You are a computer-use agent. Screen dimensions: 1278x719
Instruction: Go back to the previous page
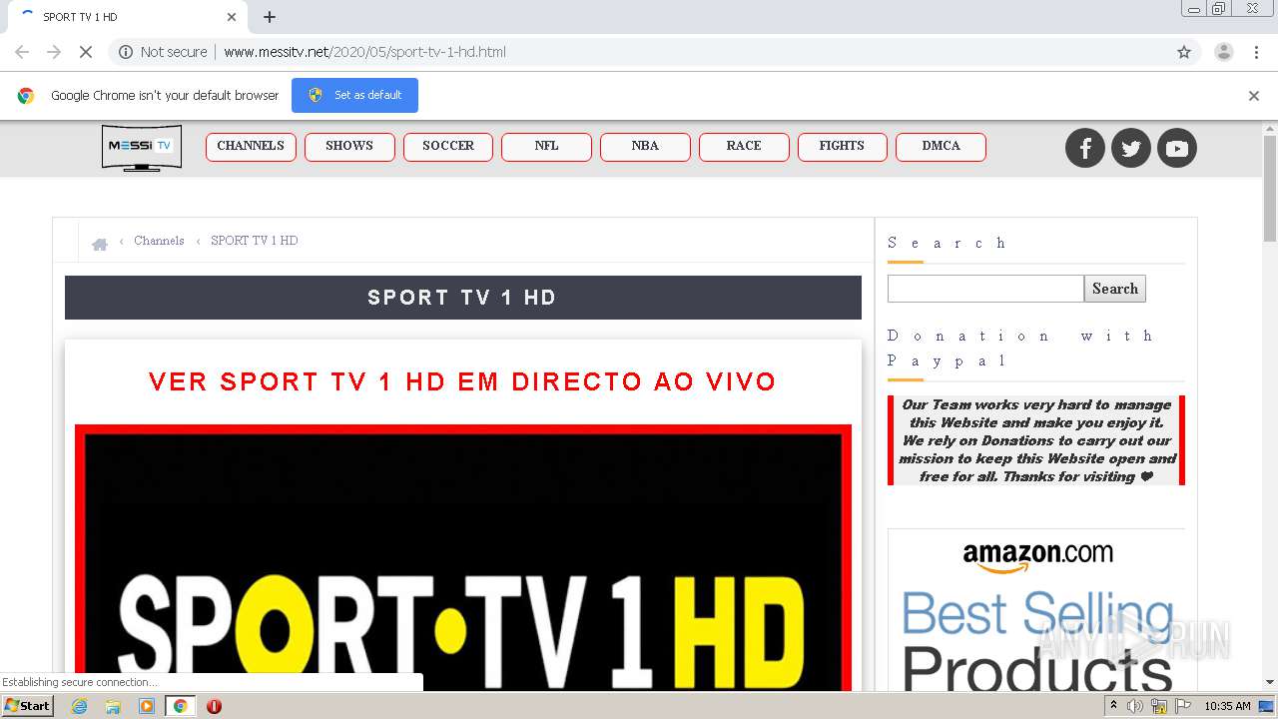pos(22,52)
